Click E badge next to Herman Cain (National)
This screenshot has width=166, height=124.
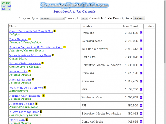[x=43, y=96]
